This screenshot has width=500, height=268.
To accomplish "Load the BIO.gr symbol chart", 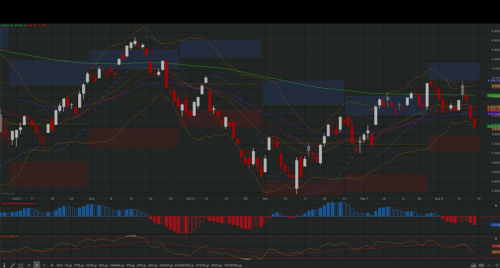I will tap(103, 265).
